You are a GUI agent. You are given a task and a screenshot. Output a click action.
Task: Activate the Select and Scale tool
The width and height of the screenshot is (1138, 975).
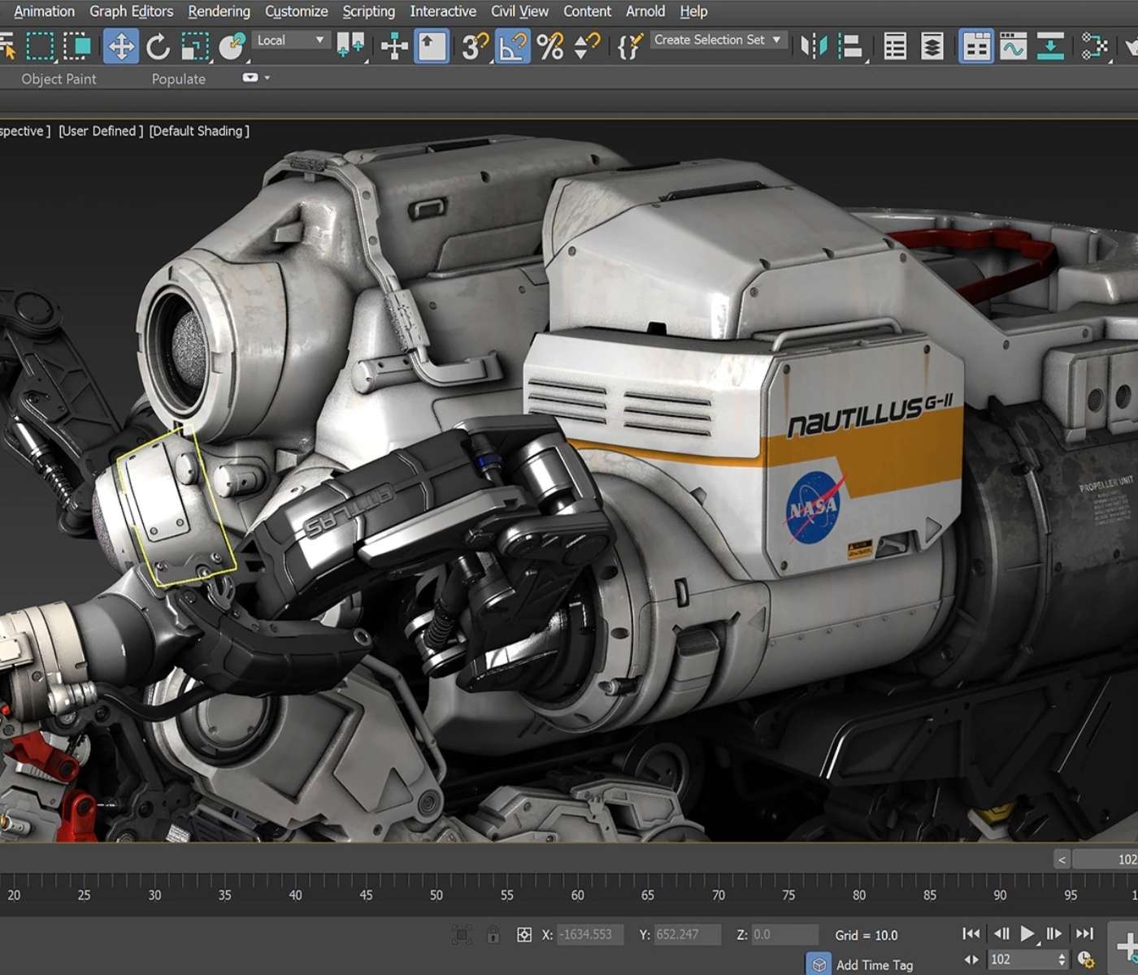[x=195, y=46]
